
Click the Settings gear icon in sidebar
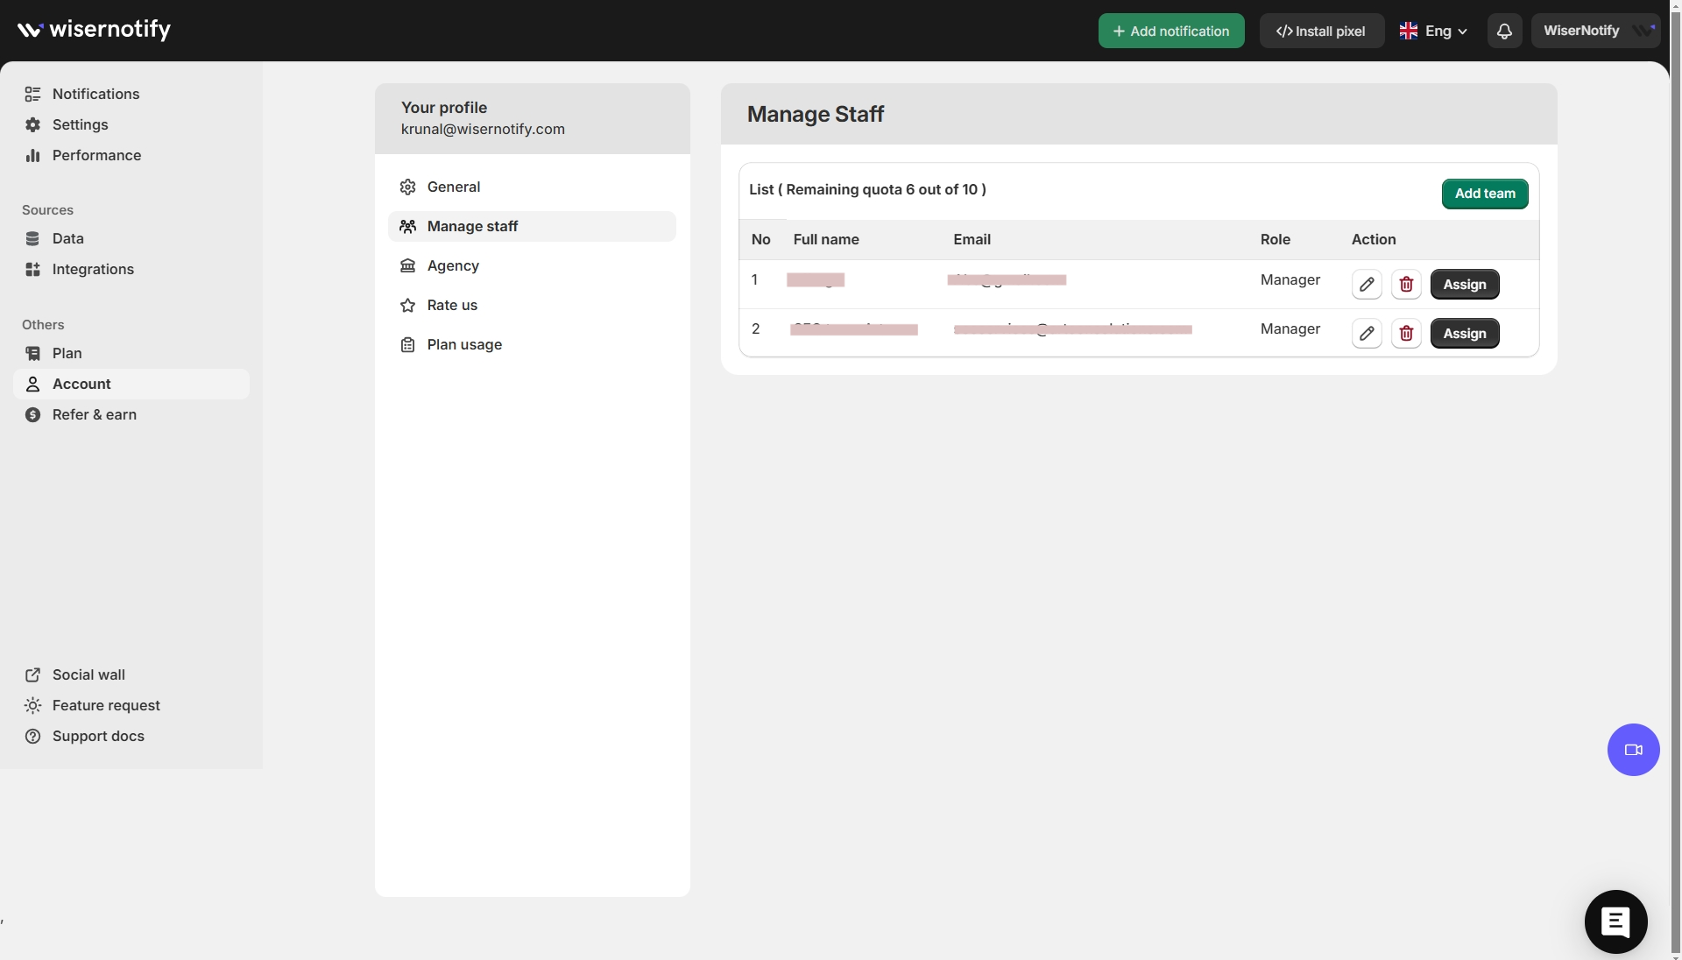coord(32,124)
